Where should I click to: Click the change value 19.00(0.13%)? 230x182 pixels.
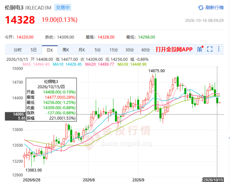[59, 20]
